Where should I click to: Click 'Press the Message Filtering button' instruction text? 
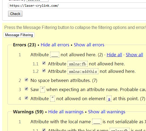tap(75, 28)
